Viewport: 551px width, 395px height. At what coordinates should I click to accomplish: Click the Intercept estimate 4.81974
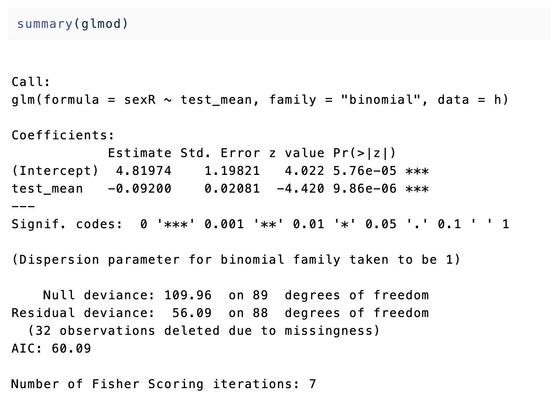pos(143,171)
